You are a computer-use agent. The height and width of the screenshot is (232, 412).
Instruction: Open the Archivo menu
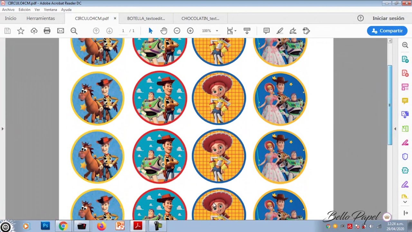pos(8,10)
